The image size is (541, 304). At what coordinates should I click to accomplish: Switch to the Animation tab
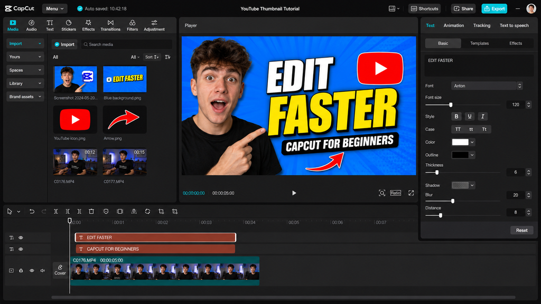click(x=453, y=25)
